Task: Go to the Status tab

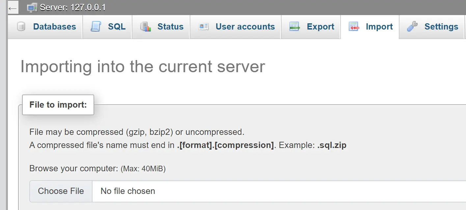Action: [170, 27]
